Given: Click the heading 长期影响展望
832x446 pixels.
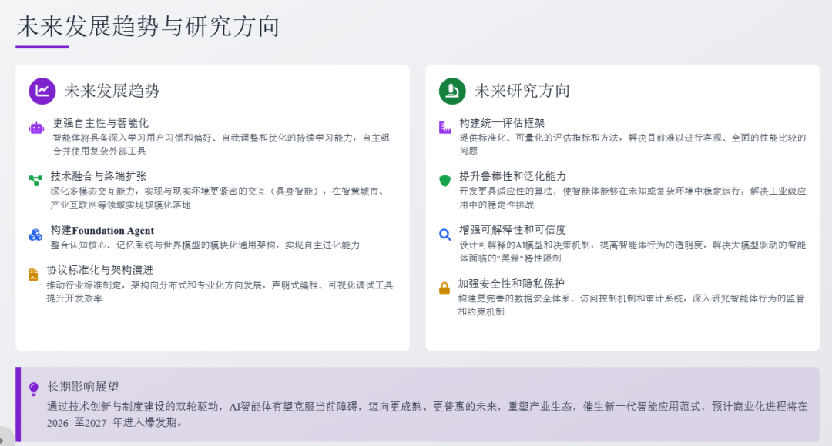Looking at the screenshot, I should point(82,387).
